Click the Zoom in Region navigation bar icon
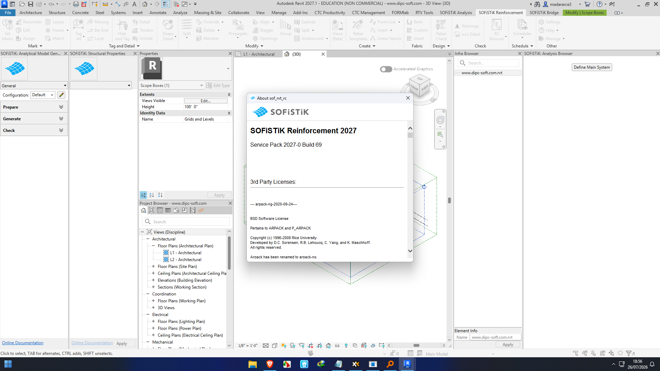 [x=440, y=135]
